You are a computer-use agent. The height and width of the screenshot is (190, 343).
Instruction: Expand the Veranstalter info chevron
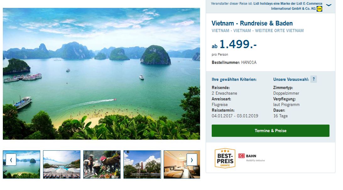click(x=329, y=5)
